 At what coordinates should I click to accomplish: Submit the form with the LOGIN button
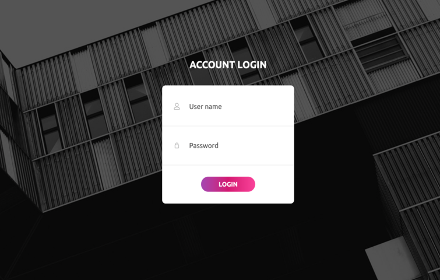pos(228,184)
